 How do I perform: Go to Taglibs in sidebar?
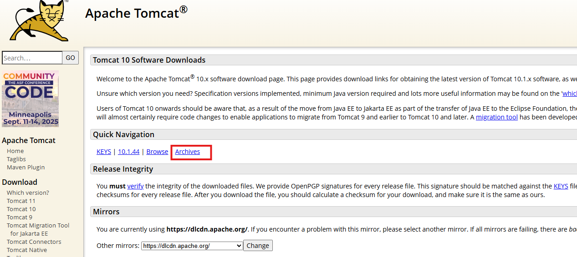point(16,159)
